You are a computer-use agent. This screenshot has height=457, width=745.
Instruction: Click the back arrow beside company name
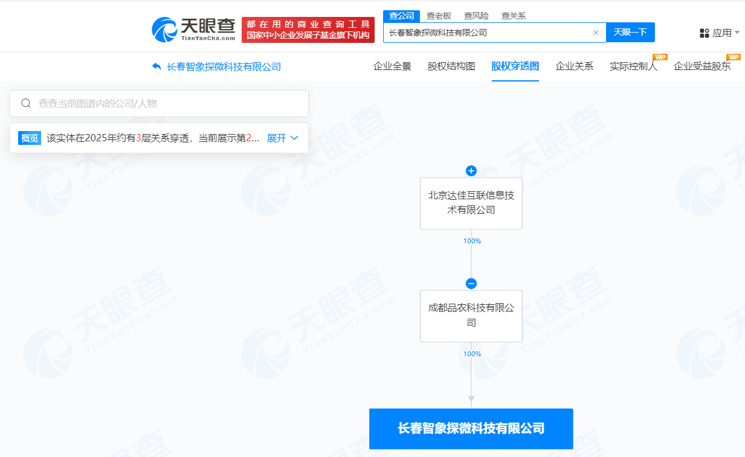point(156,66)
